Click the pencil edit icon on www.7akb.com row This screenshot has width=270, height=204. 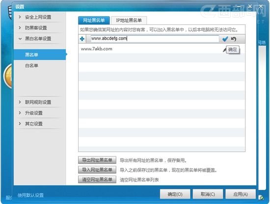pos(224,50)
